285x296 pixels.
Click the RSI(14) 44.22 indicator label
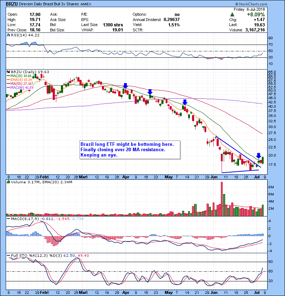(x=25, y=35)
